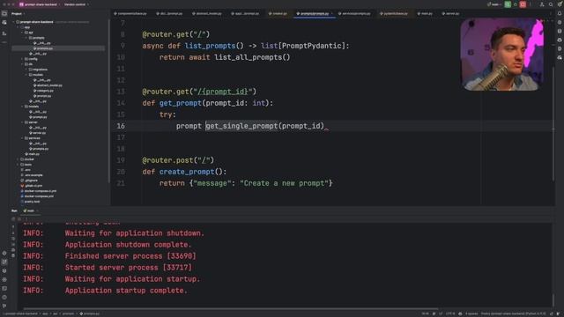Click the UTF-8 encoding in status bar

(450, 313)
